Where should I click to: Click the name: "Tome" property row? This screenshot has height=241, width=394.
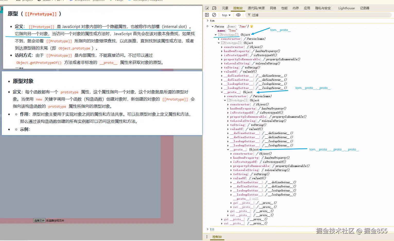pyautogui.click(x=227, y=31)
